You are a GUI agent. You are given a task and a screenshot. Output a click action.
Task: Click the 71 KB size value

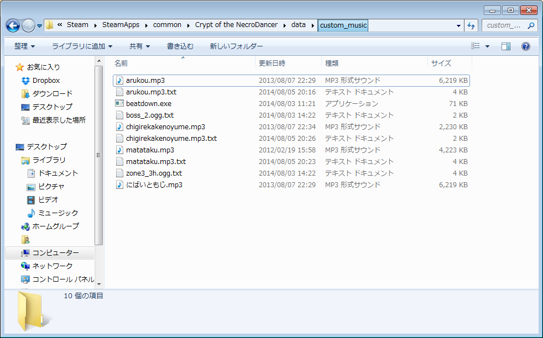click(458, 103)
